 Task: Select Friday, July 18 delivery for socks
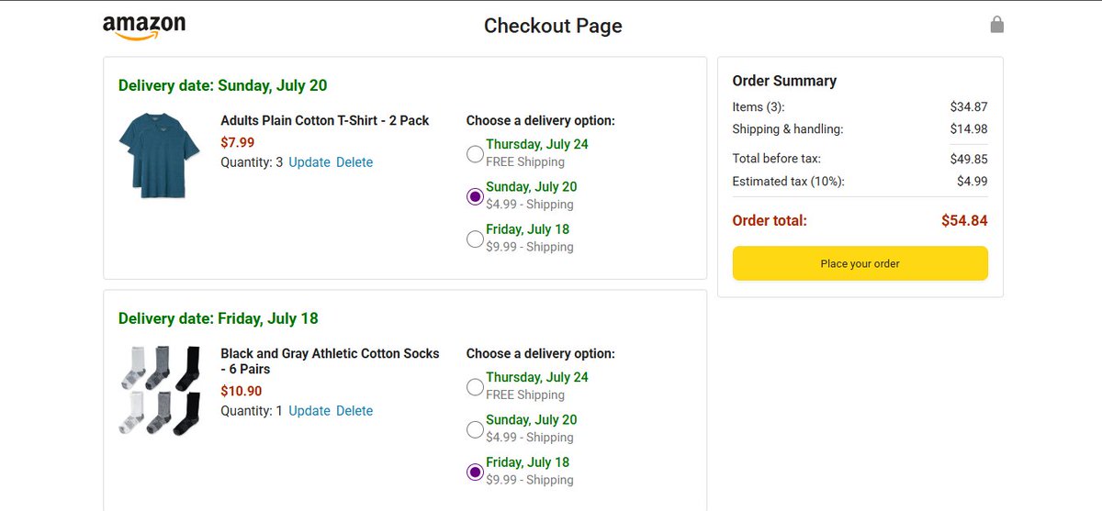click(x=475, y=472)
